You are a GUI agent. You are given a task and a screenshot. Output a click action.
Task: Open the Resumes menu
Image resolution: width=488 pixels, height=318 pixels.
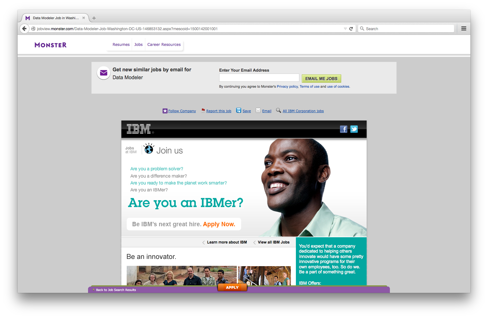click(121, 45)
